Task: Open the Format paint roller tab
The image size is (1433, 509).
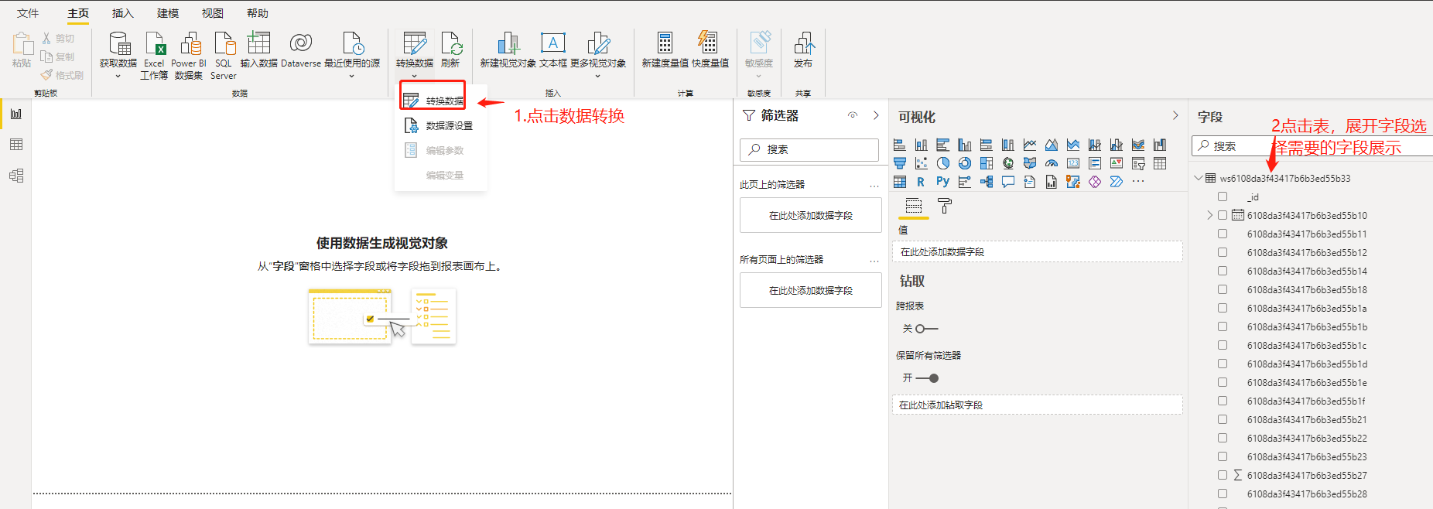Action: 944,206
